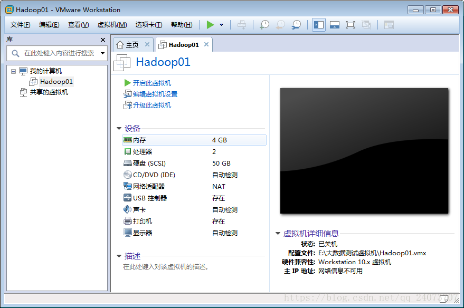464x308 pixels.
Task: Open the power options dropdown arrow
Action: pyautogui.click(x=221, y=25)
